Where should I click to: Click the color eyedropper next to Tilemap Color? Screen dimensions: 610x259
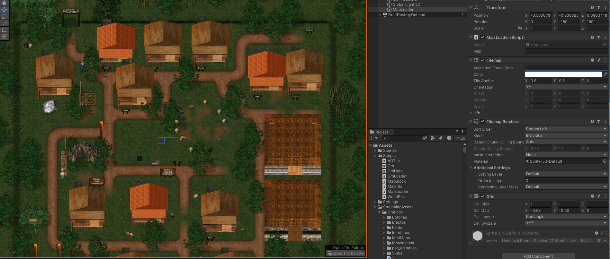tap(605, 74)
